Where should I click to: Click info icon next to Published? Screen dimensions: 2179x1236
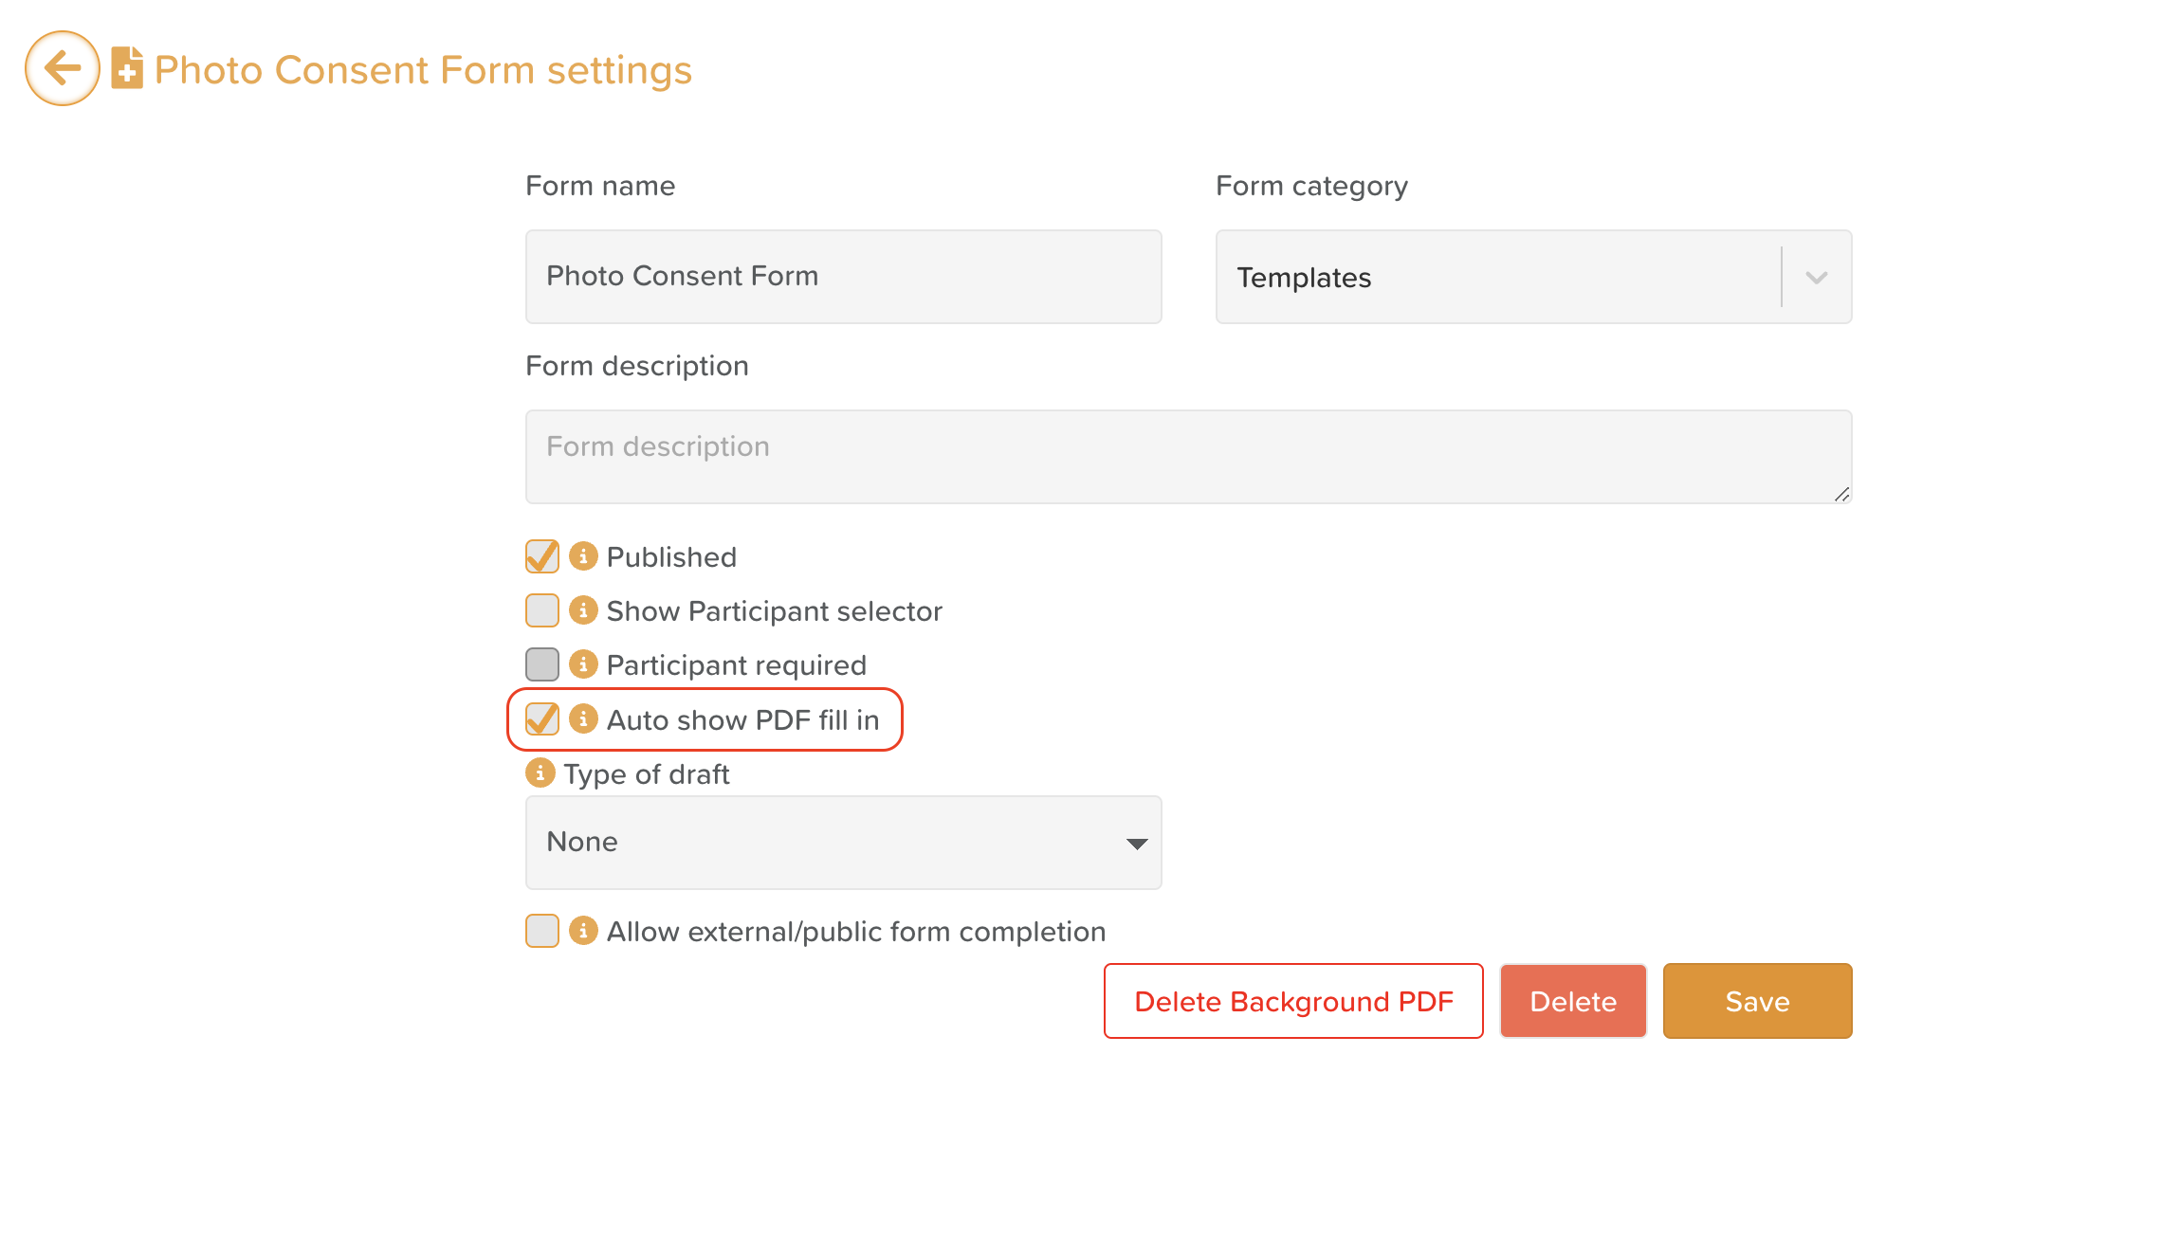coord(583,556)
